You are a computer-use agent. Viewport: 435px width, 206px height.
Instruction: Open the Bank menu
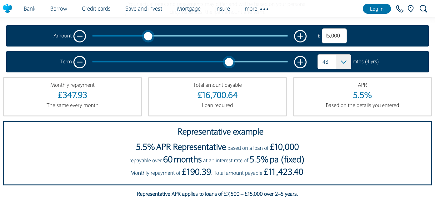(29, 9)
